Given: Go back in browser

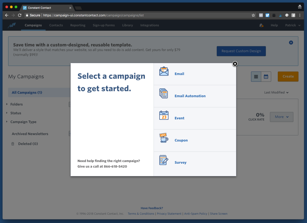Looking at the screenshot, I should click(7, 15).
